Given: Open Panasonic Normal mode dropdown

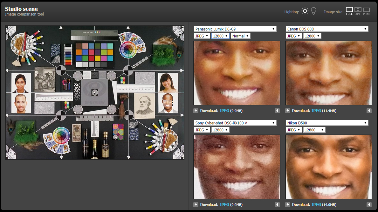Looking at the screenshot, I should [x=241, y=36].
